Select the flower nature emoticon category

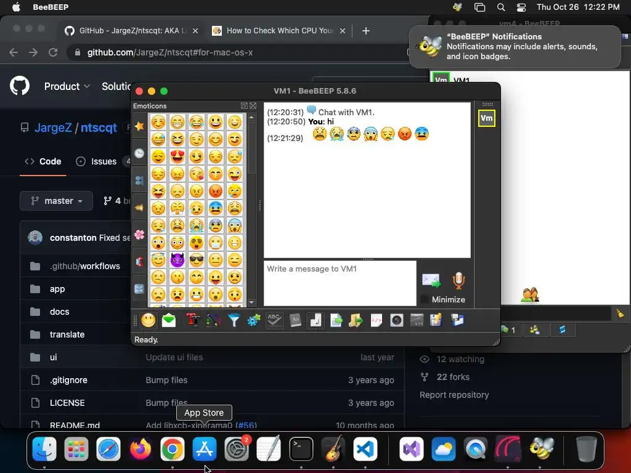pos(139,235)
